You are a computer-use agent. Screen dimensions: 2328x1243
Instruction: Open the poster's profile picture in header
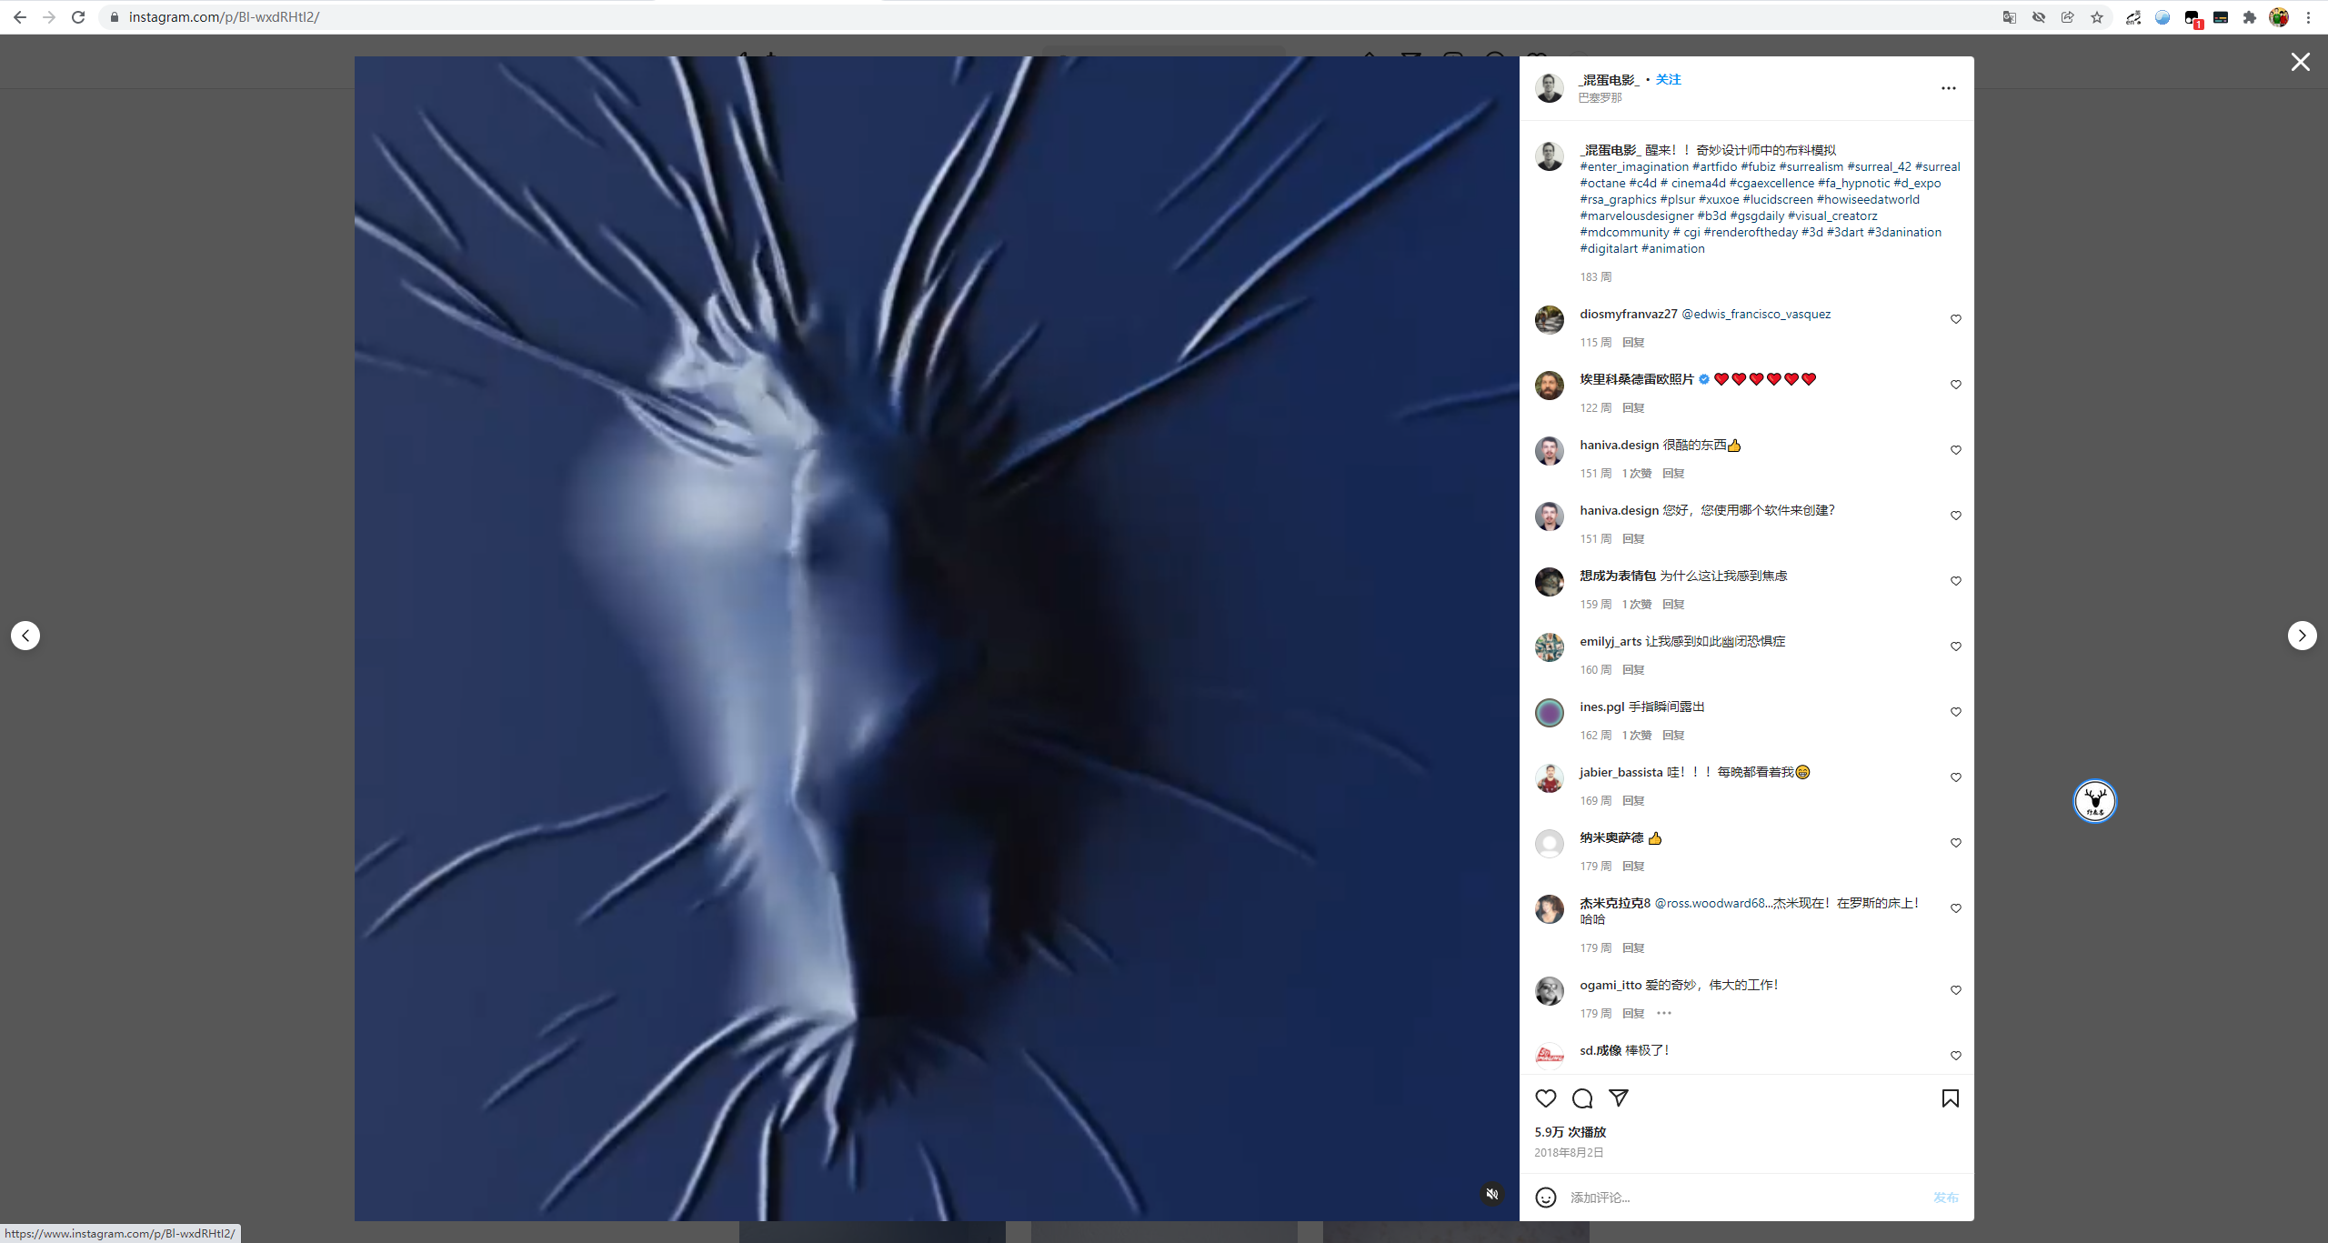pos(1549,88)
